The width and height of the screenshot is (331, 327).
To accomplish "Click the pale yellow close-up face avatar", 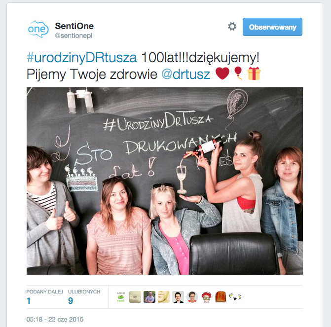I will [164, 297].
